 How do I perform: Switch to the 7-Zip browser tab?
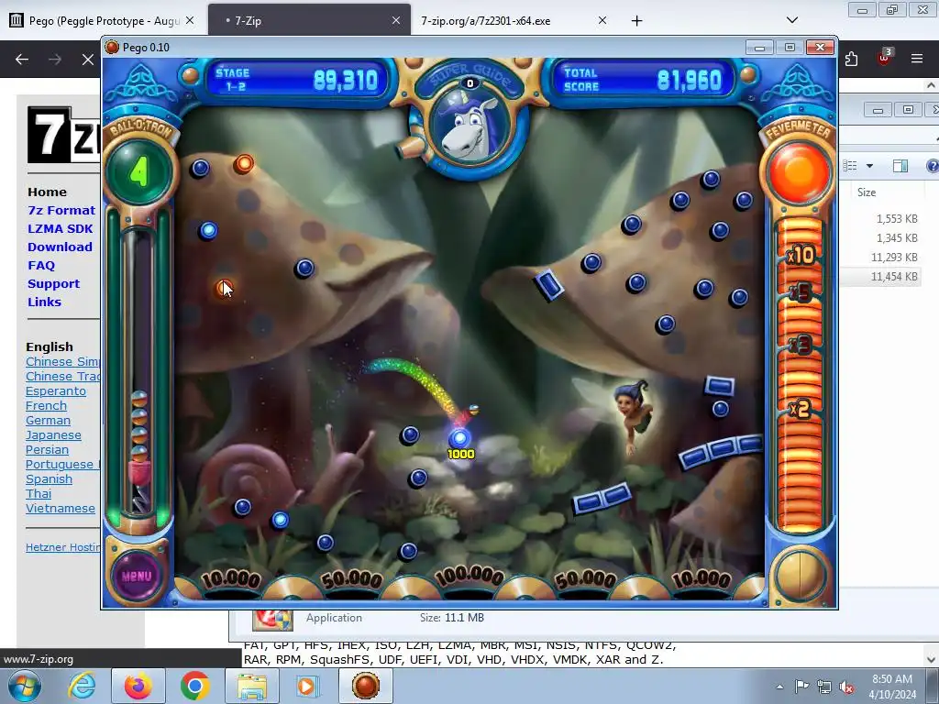click(309, 20)
